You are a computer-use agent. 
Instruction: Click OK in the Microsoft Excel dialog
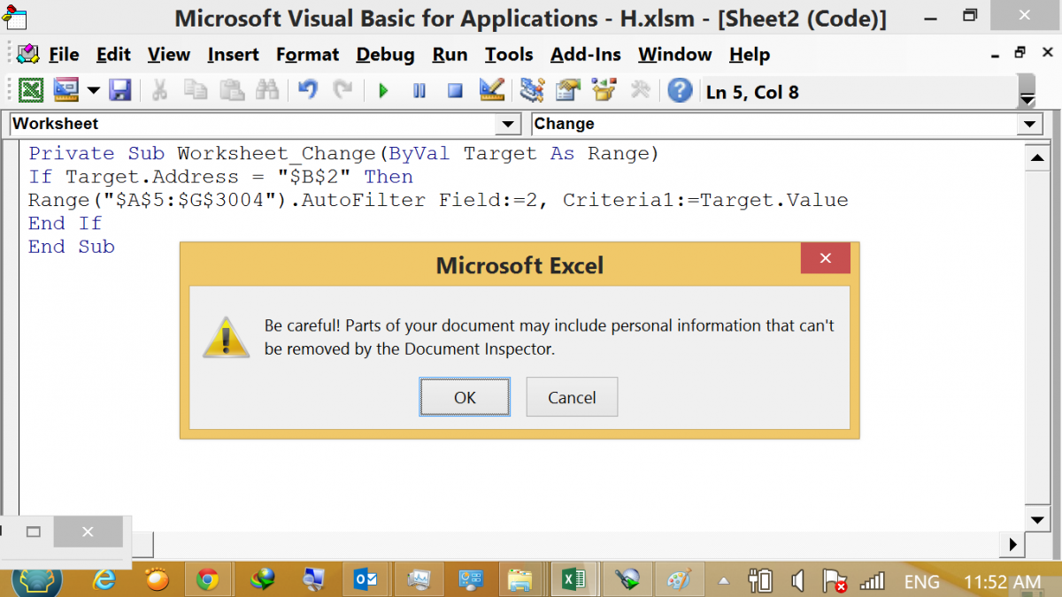pos(465,397)
